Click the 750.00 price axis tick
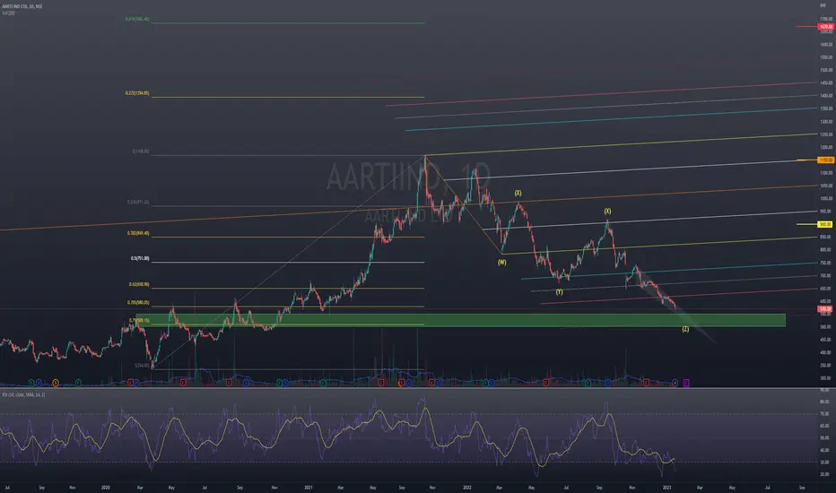 click(x=826, y=263)
